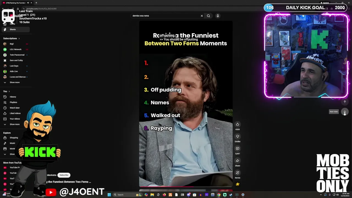The width and height of the screenshot is (352, 198).
Task: Expand the Subscriptions section
Action: coord(11,38)
